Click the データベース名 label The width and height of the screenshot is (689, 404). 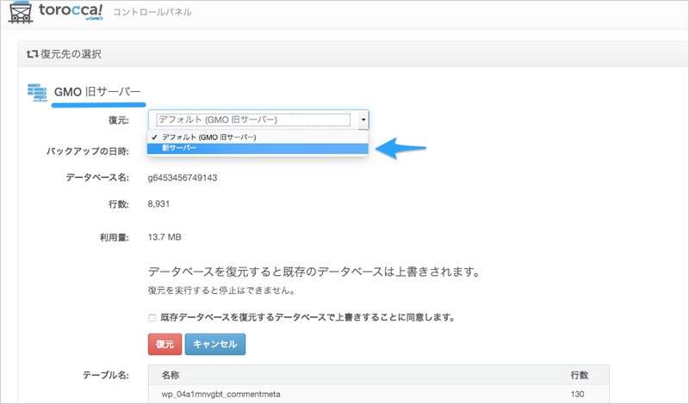tap(97, 178)
